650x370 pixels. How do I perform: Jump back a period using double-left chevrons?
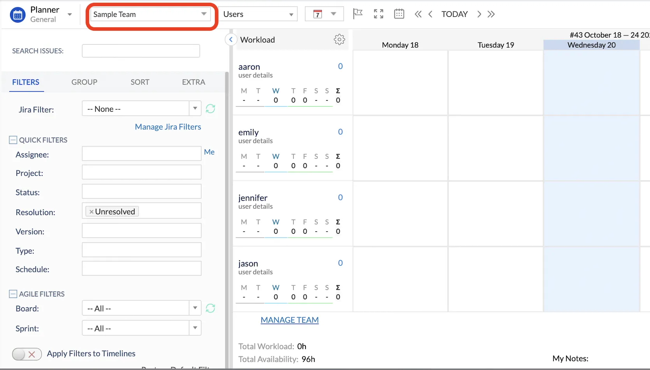click(418, 14)
